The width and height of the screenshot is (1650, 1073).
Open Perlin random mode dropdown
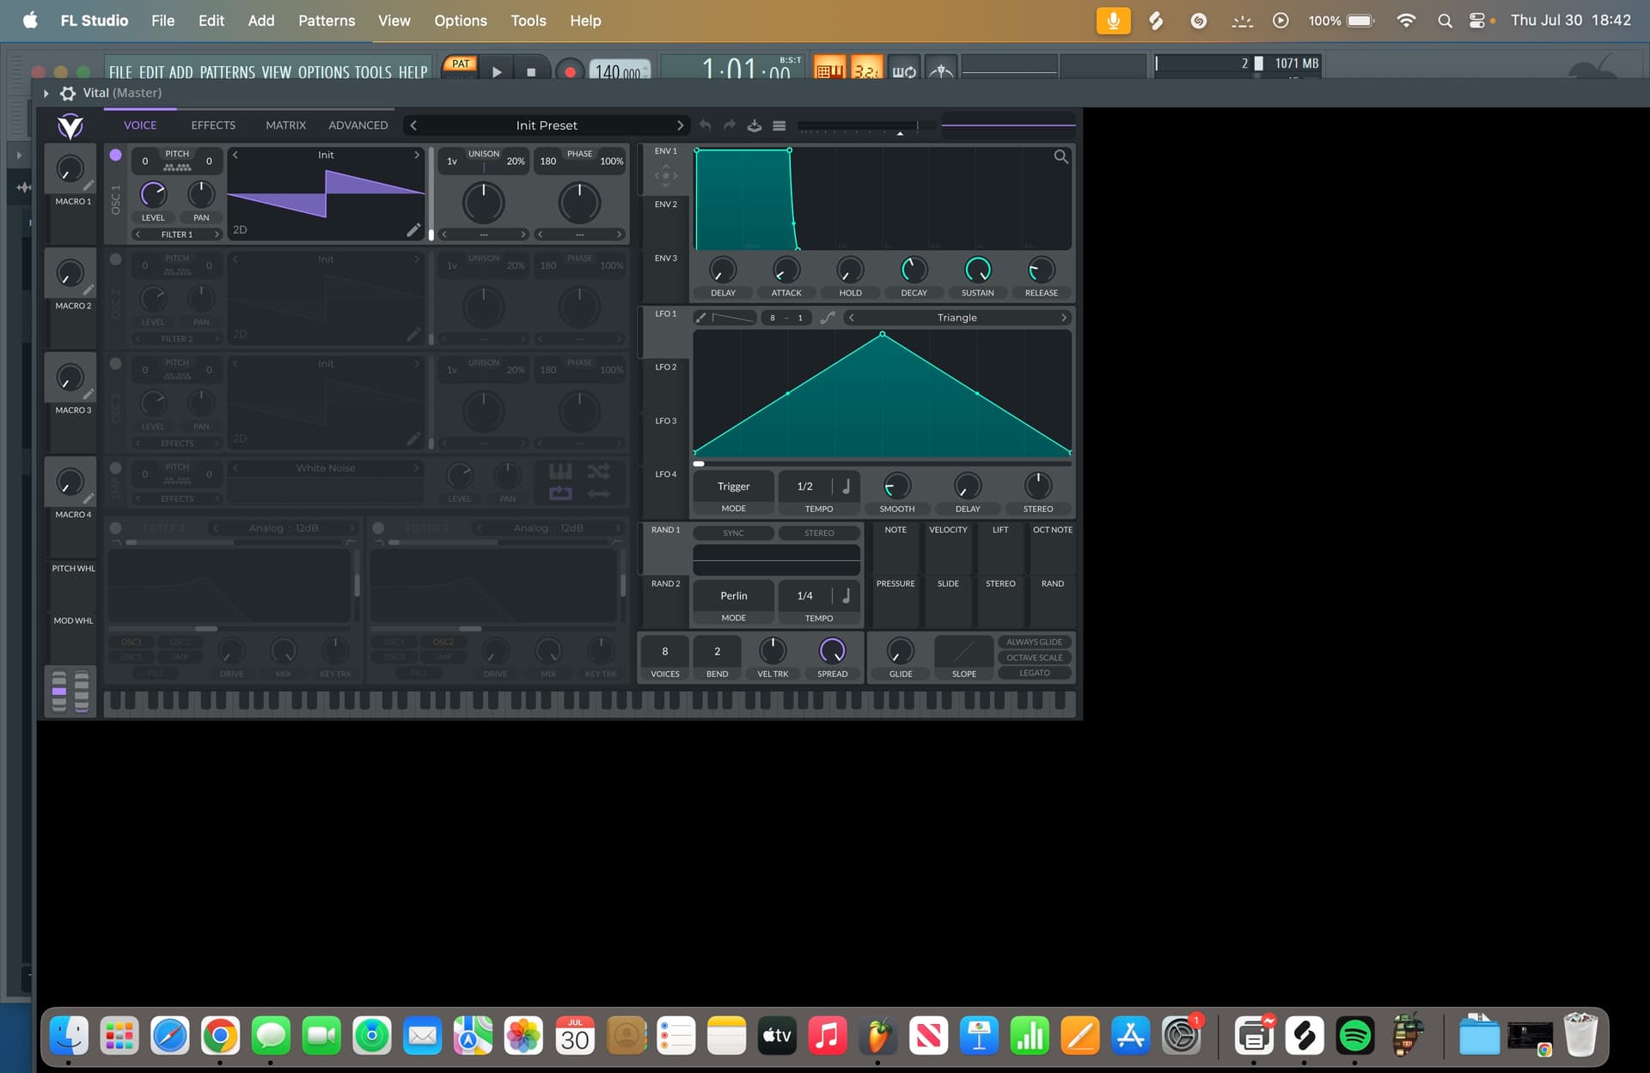733,595
